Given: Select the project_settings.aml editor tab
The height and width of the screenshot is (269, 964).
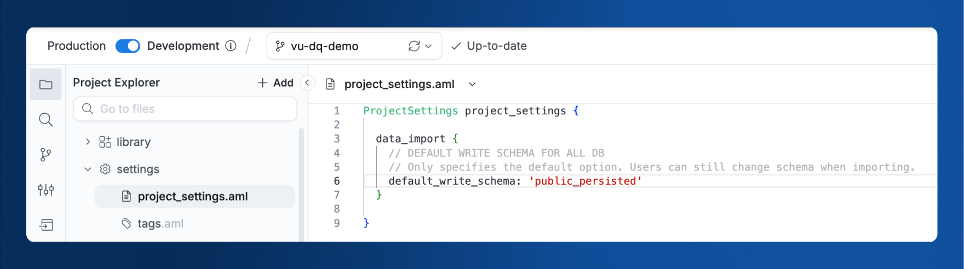Looking at the screenshot, I should coord(399,84).
